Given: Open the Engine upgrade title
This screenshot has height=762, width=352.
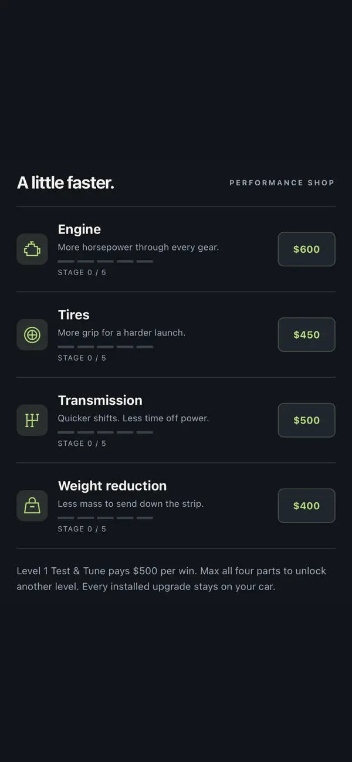Looking at the screenshot, I should 79,229.
